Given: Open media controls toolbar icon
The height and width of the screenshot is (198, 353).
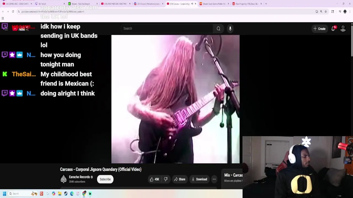Looking at the screenshot, I should [340, 12].
